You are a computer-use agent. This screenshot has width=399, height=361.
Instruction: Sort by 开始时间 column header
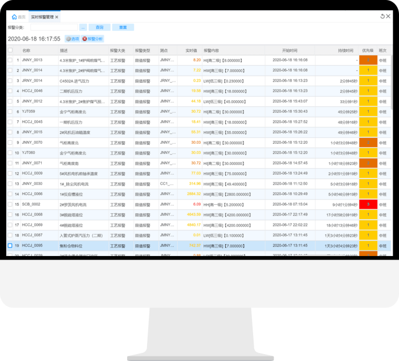(x=290, y=50)
